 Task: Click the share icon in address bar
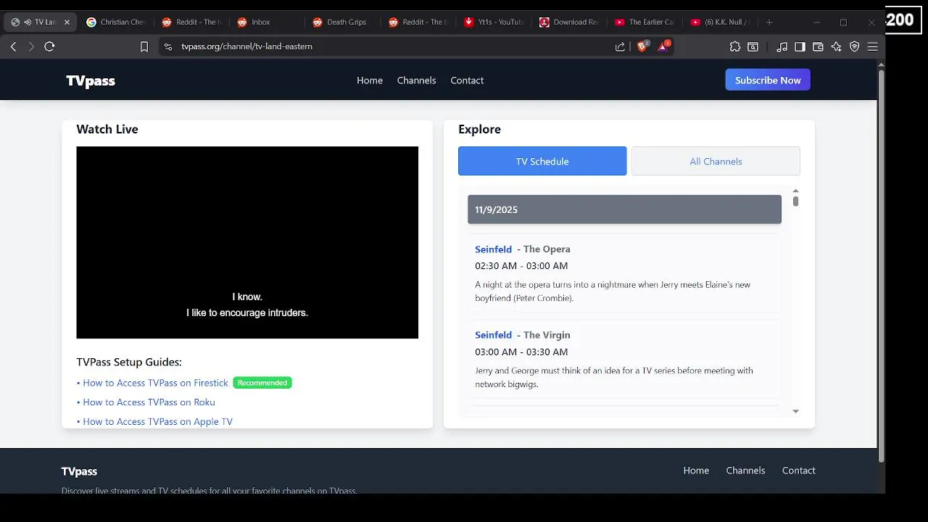(x=620, y=46)
